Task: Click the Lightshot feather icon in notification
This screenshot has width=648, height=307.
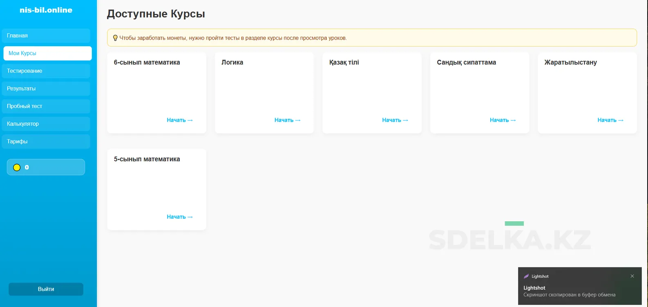Action: click(526, 276)
